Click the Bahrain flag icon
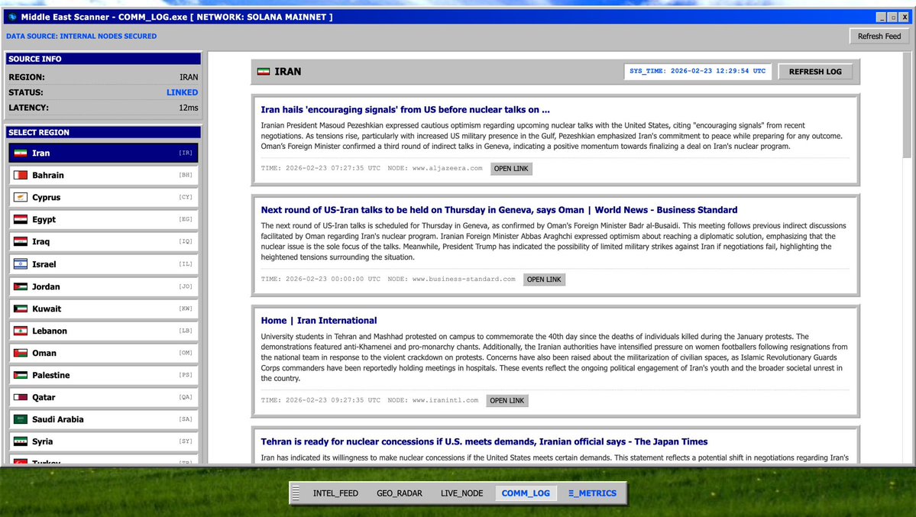 tap(21, 175)
